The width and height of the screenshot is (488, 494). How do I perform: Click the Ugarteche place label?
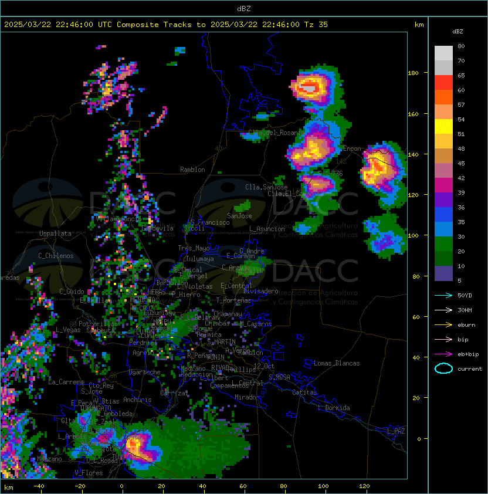145,372
